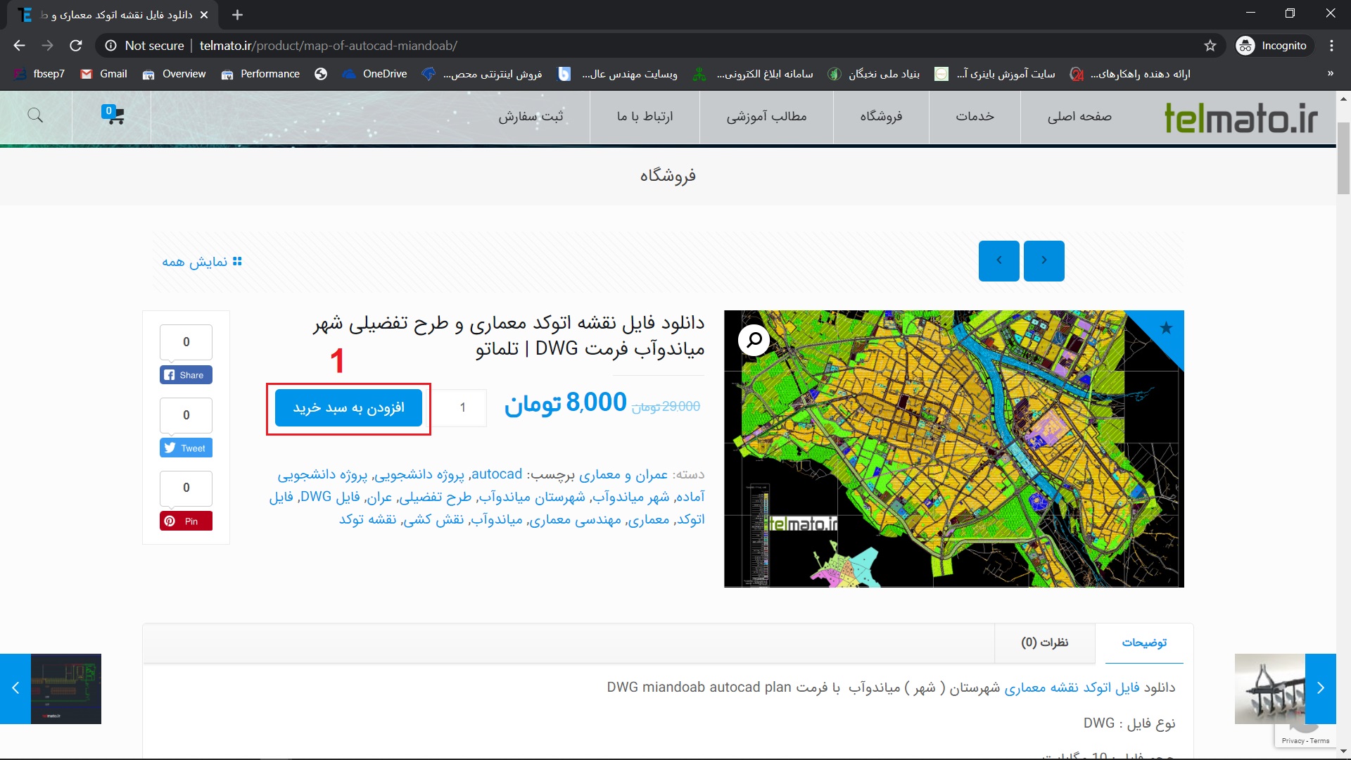Image resolution: width=1351 pixels, height=760 pixels.
Task: Open the نقشه توکد tag link
Action: tap(367, 520)
